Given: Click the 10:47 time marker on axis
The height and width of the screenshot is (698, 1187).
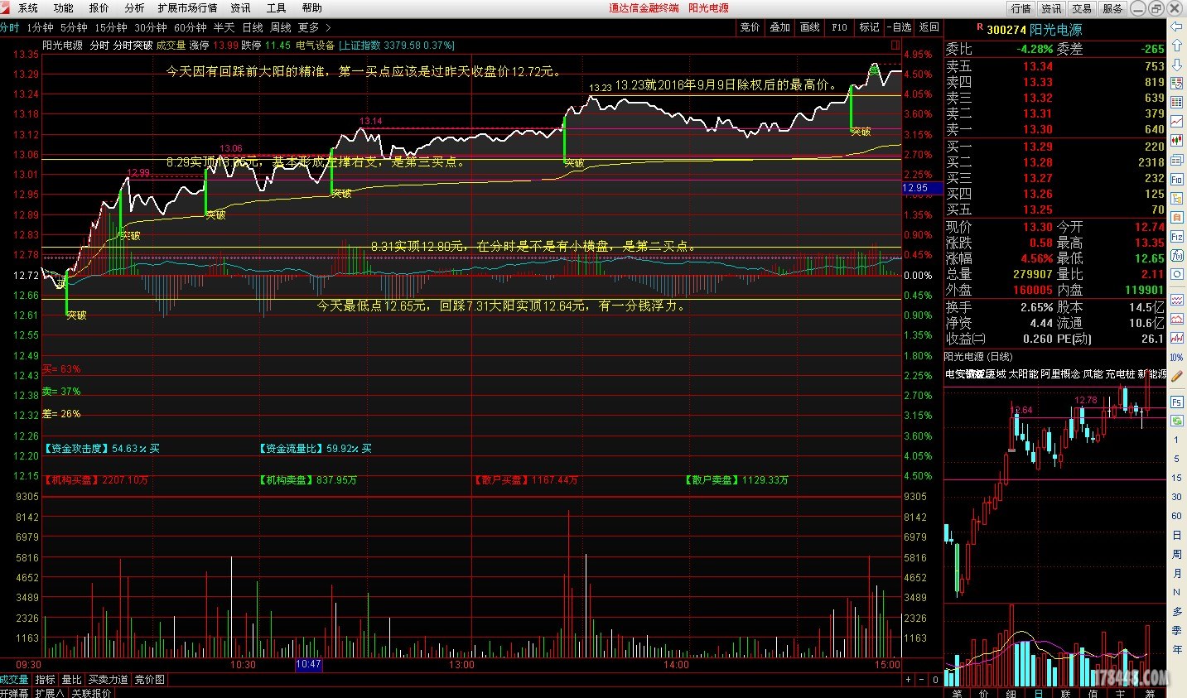Looking at the screenshot, I should click(308, 664).
